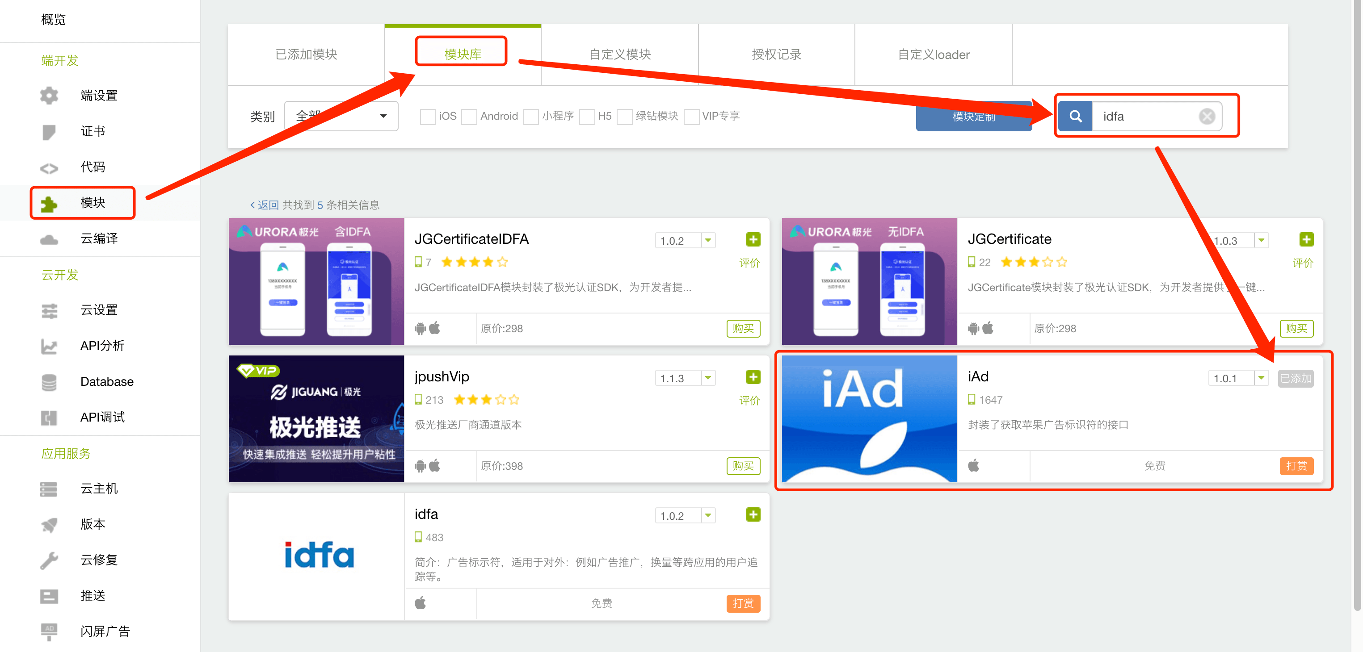The width and height of the screenshot is (1363, 652).
Task: Select the 模块 puzzle icon in sidebar
Action: (x=49, y=203)
